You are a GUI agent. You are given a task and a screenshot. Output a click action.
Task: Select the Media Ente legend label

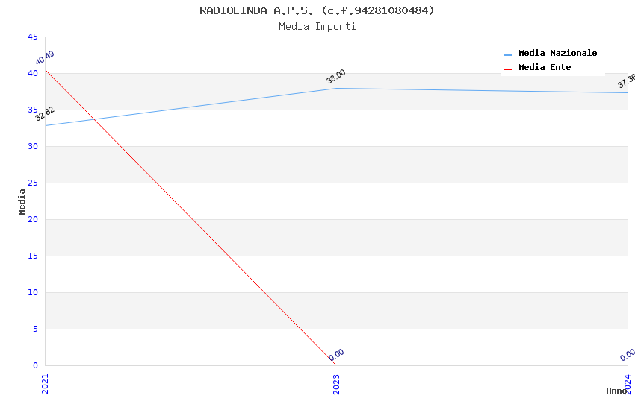click(x=545, y=68)
